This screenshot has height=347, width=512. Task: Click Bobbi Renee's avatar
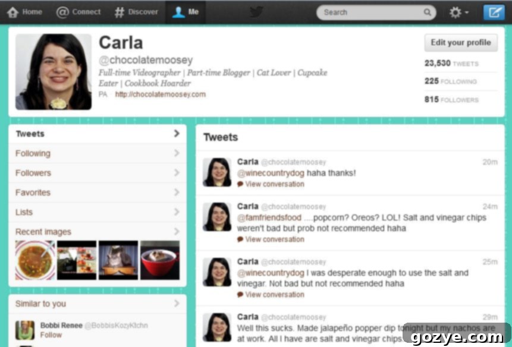pos(25,330)
